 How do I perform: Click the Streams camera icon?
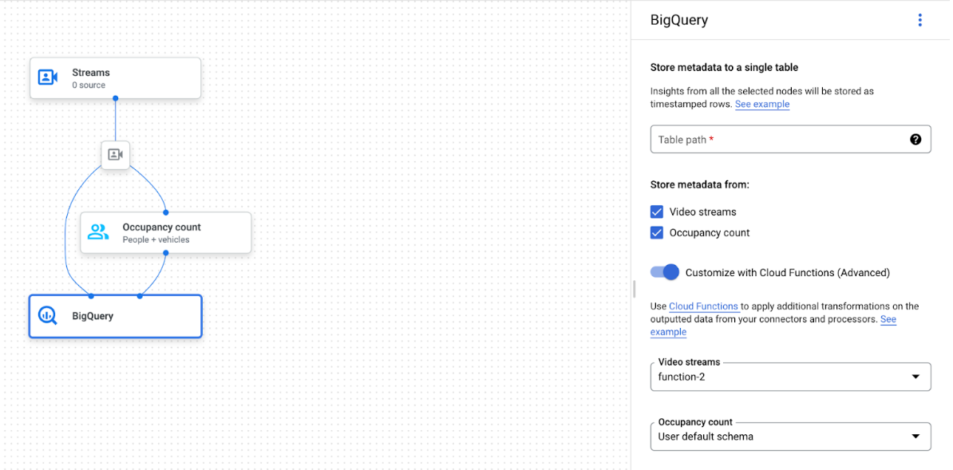(x=47, y=77)
